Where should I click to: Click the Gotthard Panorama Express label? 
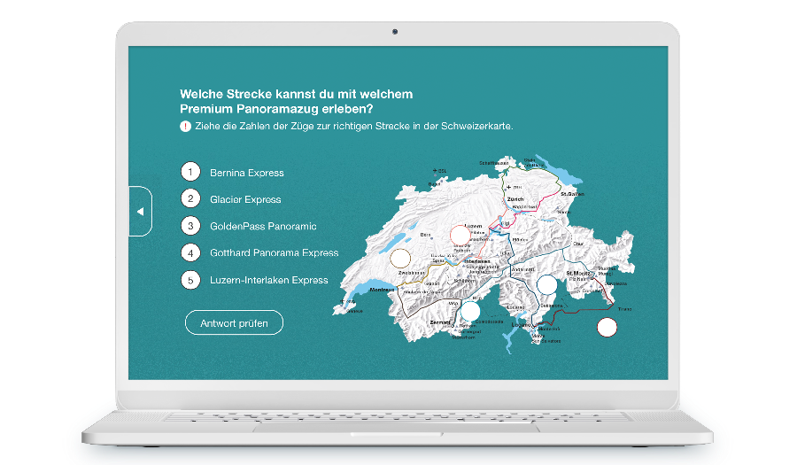274,252
